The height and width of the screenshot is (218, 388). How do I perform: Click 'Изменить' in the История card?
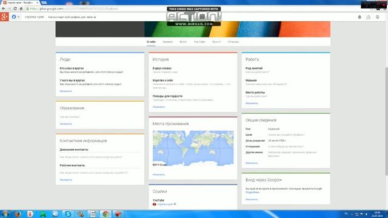159,107
